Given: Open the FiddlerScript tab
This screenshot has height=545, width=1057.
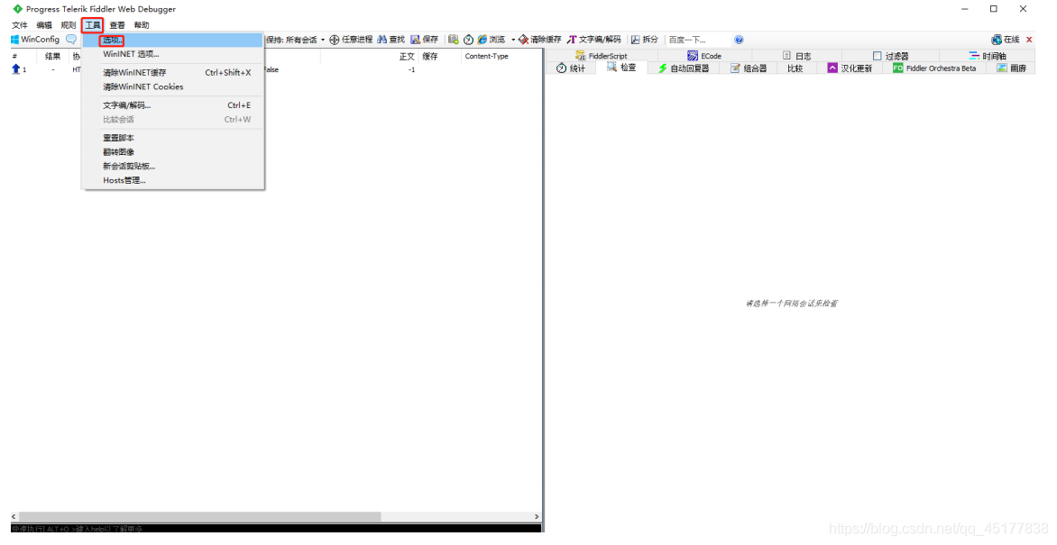Looking at the screenshot, I should click(602, 56).
